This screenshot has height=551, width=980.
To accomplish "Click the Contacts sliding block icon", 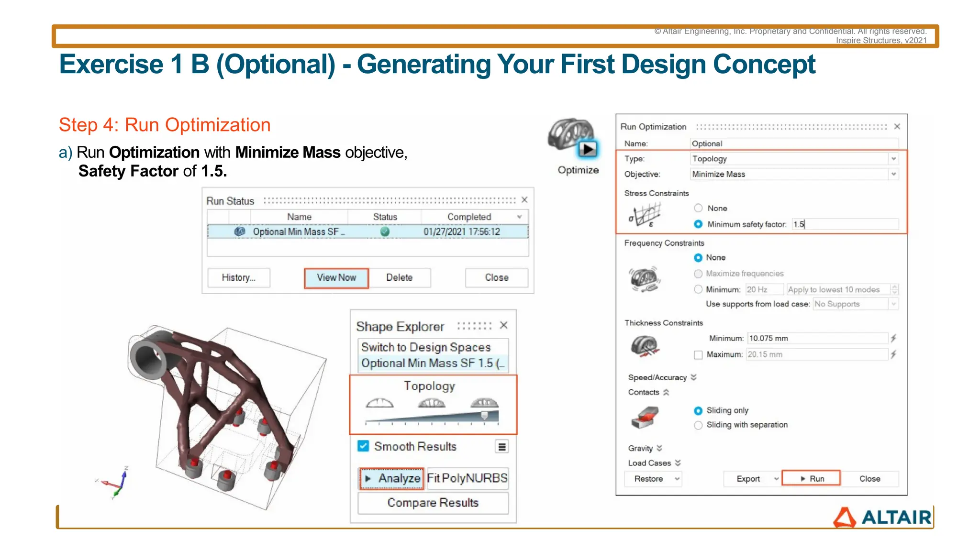I will coord(645,417).
